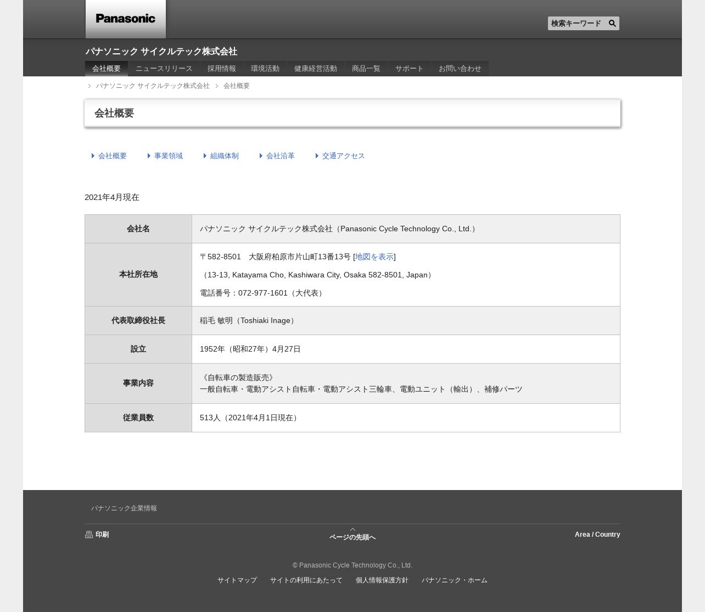Focus the 検索キーワード search field

point(578,23)
